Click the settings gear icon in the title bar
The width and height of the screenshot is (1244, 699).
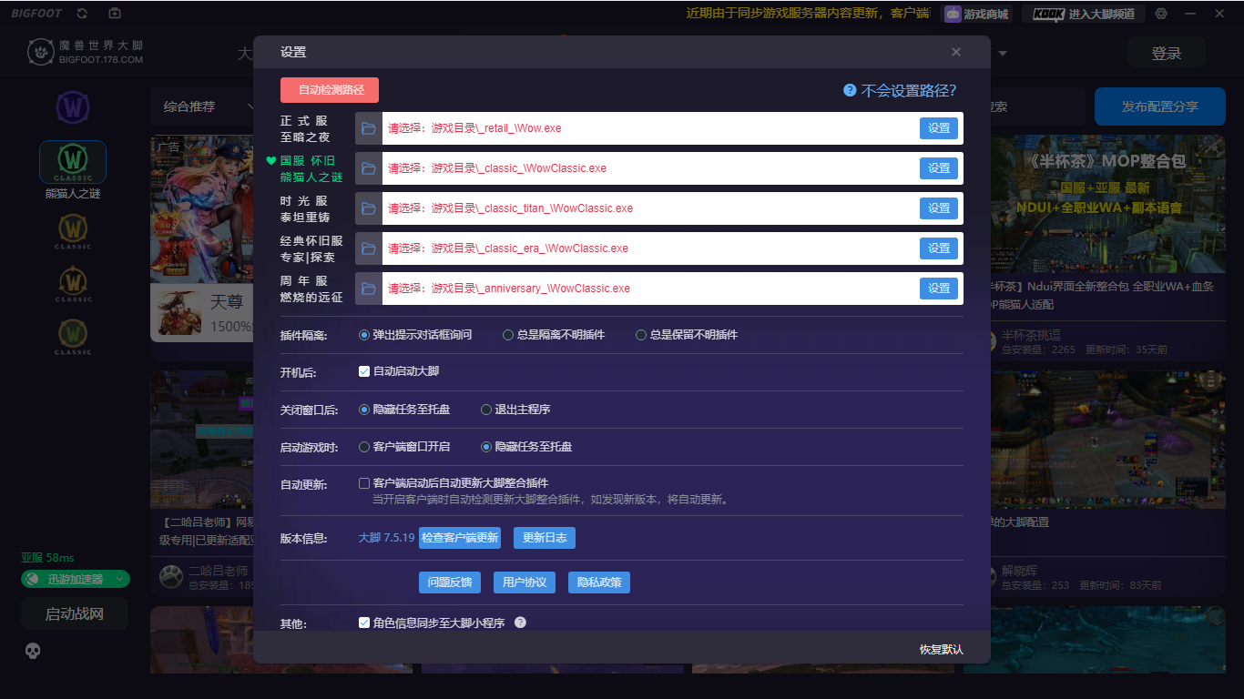1160,13
